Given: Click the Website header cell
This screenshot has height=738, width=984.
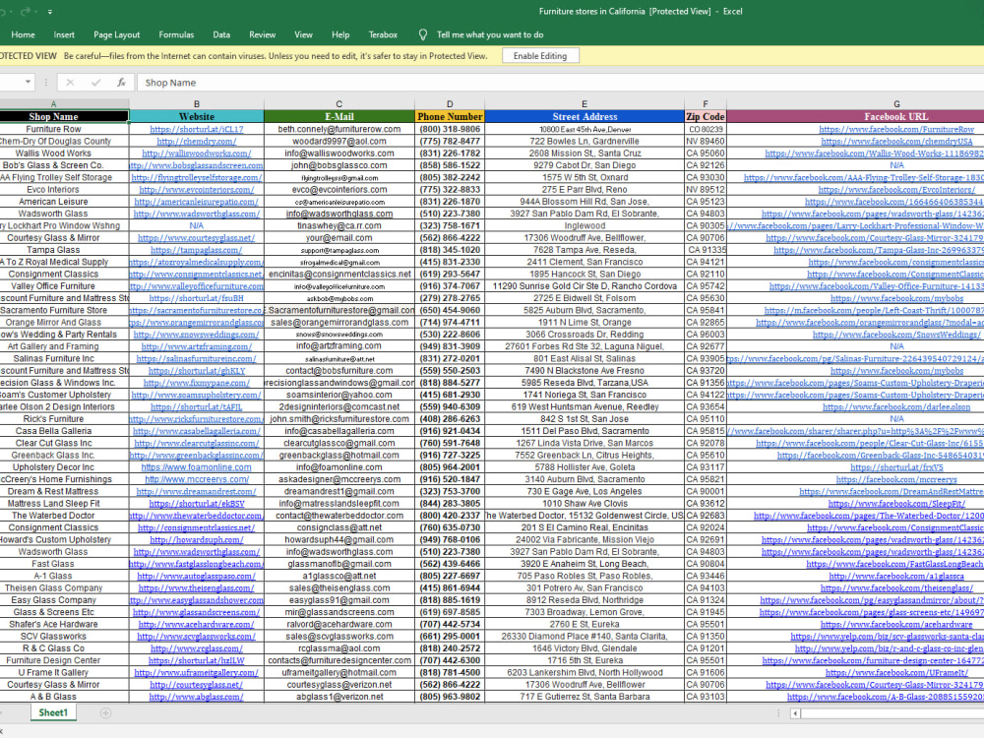Looking at the screenshot, I should (197, 116).
